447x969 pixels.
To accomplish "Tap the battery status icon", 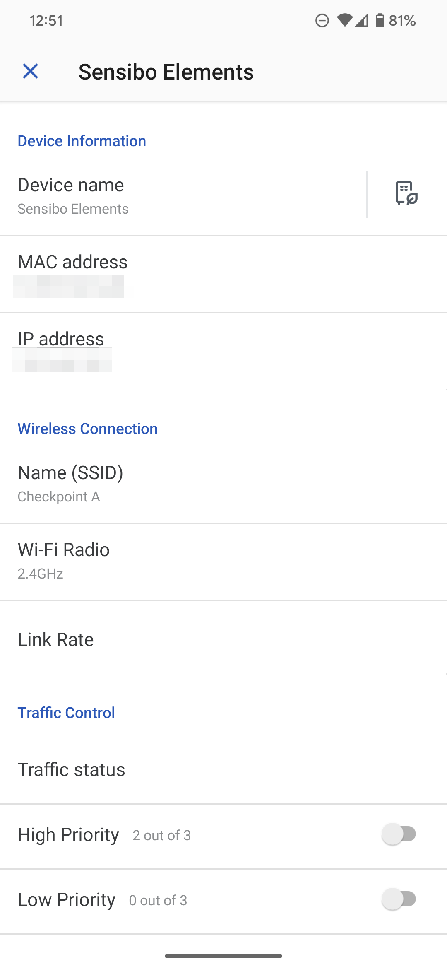I will (x=380, y=20).
